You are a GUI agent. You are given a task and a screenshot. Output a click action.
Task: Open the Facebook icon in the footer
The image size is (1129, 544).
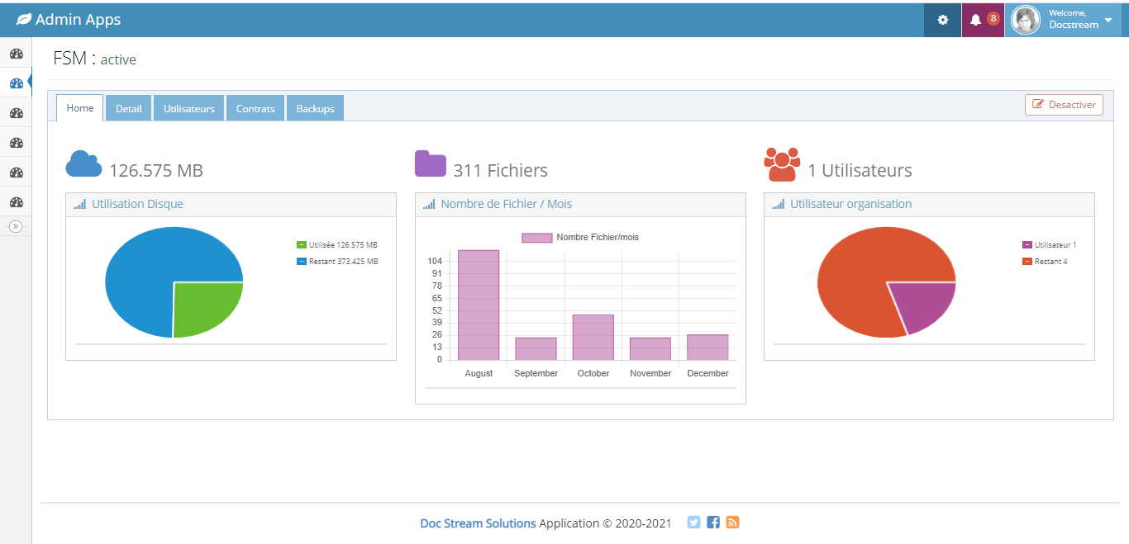[x=713, y=523]
